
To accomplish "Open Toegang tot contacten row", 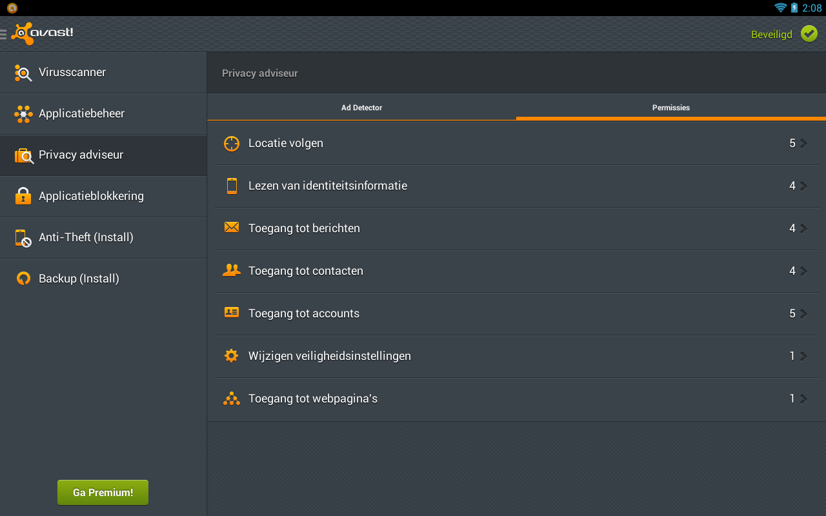I will tap(516, 271).
